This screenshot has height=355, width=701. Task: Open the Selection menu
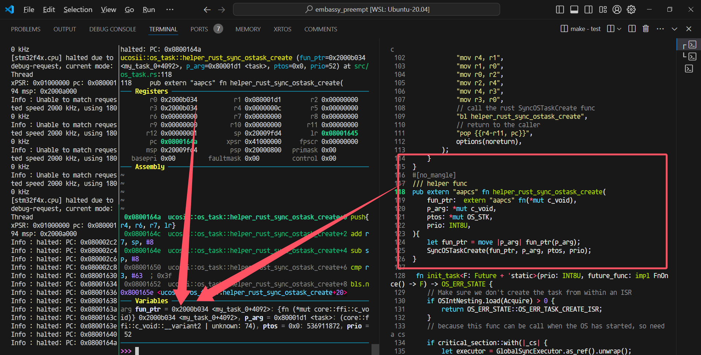(x=78, y=9)
